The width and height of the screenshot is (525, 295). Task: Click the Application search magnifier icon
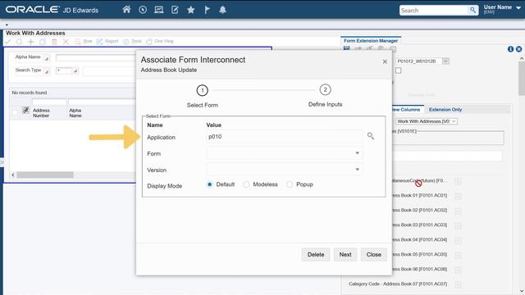pyautogui.click(x=370, y=136)
